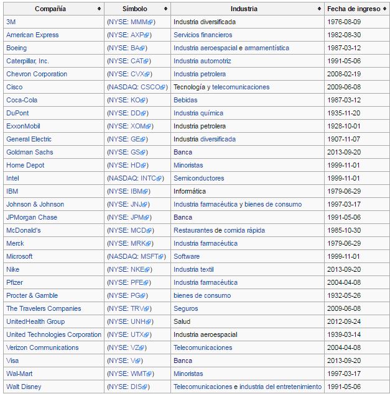Screen dimensions: 390x394
Task: Sort table by Símbolo column arrows
Action: pyautogui.click(x=166, y=9)
